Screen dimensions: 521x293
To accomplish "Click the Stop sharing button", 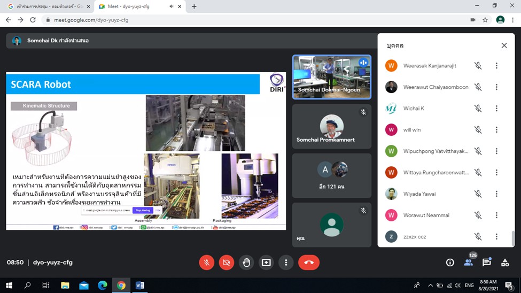I will coord(142,211).
